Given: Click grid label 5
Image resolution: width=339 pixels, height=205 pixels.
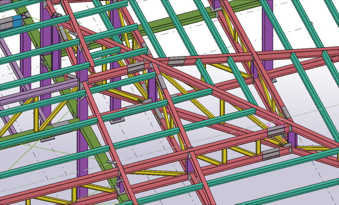Looking at the screenshot, I should 312,24.
